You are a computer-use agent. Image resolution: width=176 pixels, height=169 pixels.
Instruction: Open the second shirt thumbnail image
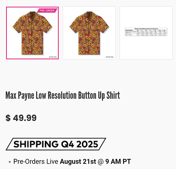coord(89,33)
